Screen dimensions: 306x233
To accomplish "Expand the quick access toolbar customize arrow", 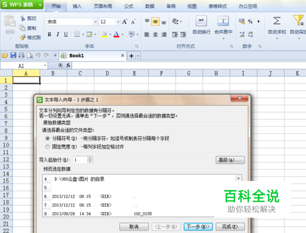I will [55, 55].
